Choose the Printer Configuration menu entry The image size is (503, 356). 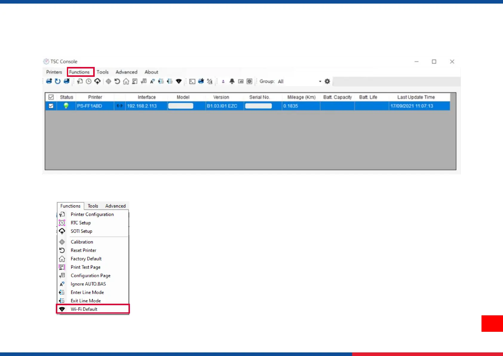93,214
